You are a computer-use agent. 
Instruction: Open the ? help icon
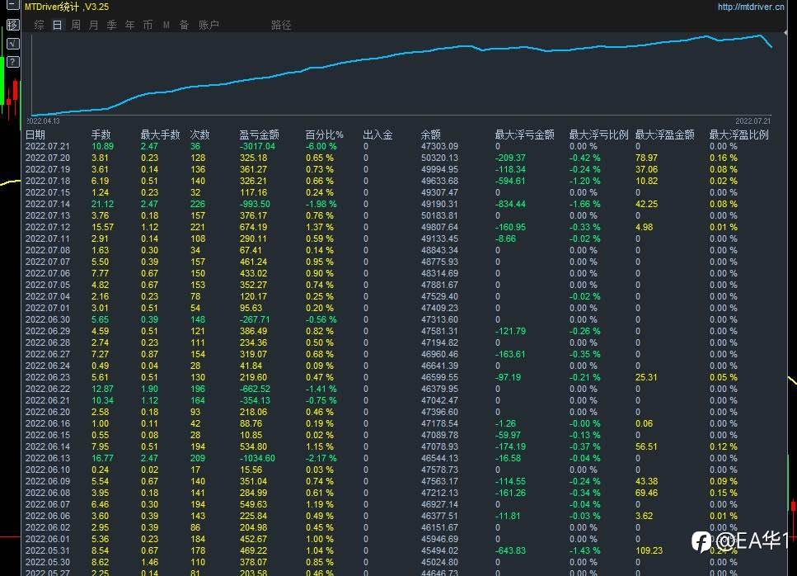pos(13,62)
